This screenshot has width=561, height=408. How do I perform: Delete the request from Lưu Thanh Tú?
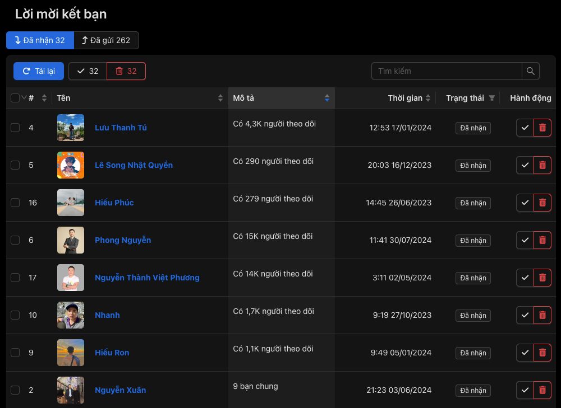[x=542, y=128]
